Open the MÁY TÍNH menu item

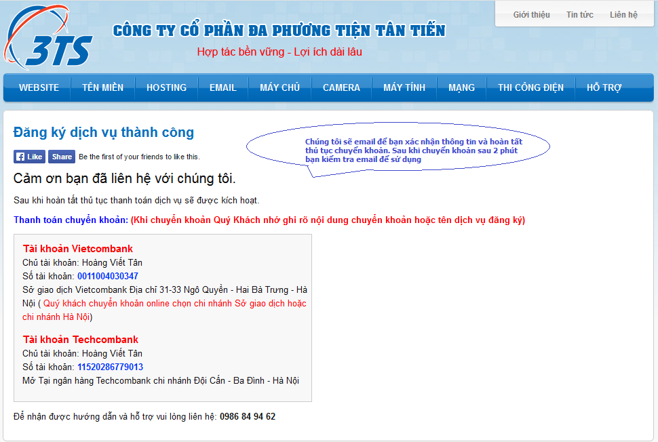[404, 87]
